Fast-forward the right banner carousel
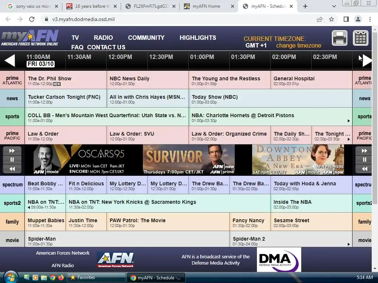The width and height of the screenshot is (378, 283). [x=364, y=151]
